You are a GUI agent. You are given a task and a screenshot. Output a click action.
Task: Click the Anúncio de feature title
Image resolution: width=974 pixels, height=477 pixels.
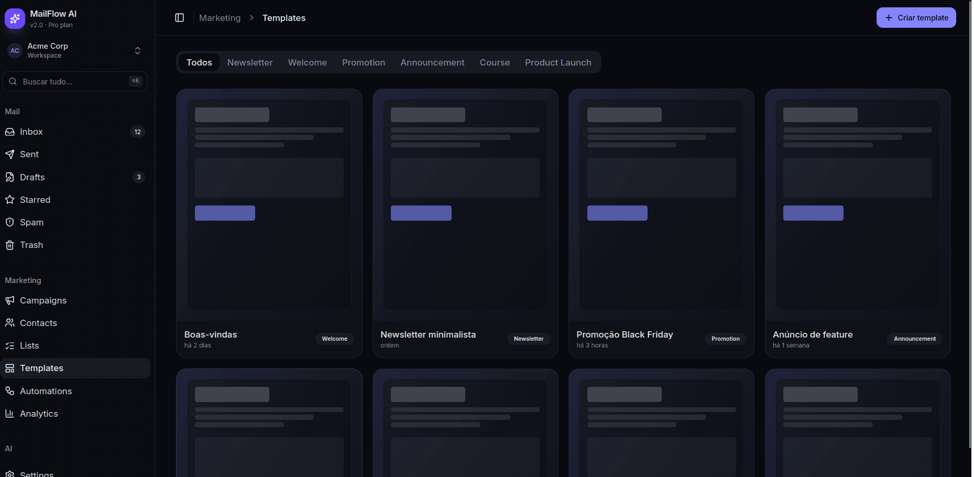pyautogui.click(x=813, y=334)
